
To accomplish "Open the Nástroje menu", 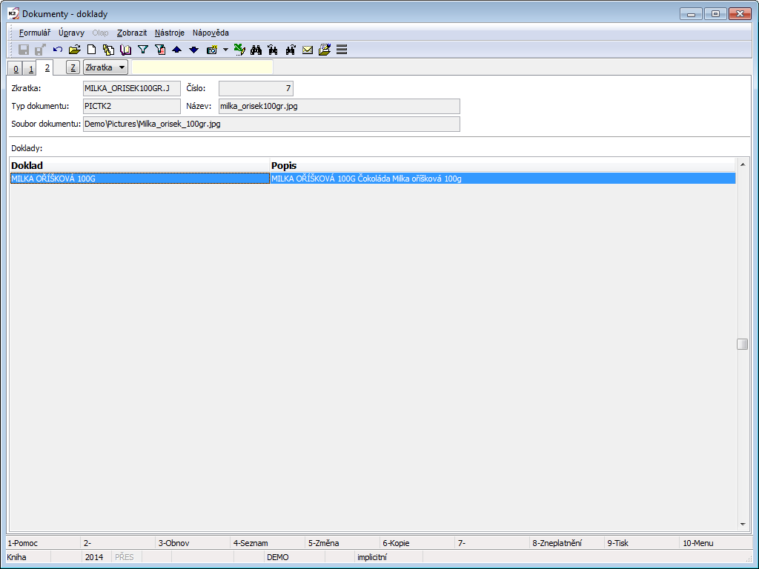I will 170,33.
